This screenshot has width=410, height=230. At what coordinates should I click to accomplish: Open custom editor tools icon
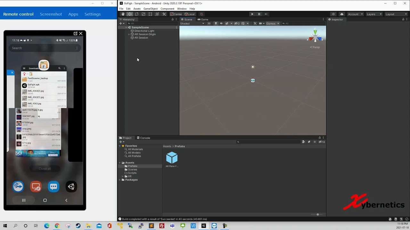coord(164,14)
